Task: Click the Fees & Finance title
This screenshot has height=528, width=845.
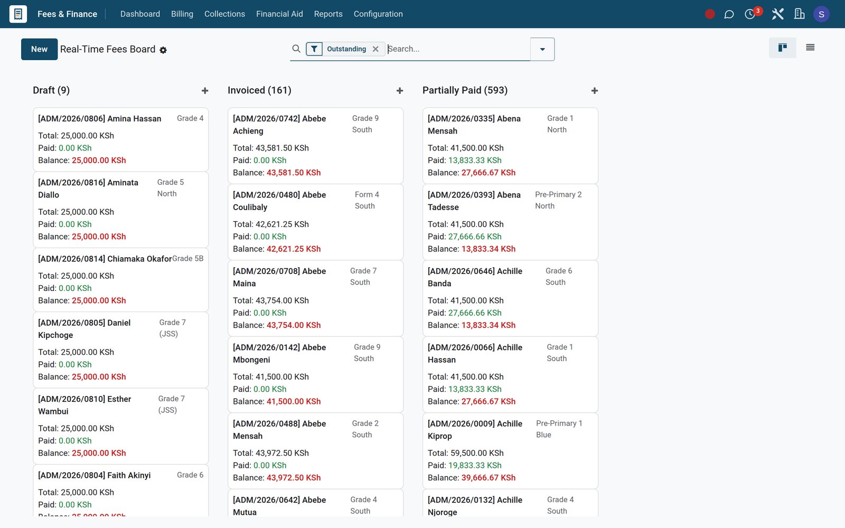Action: pyautogui.click(x=67, y=14)
